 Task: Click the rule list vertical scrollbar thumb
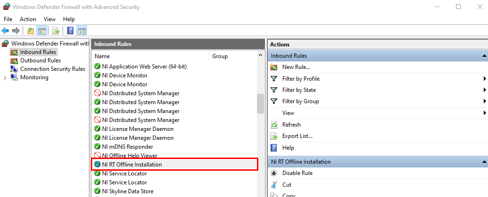pyautogui.click(x=261, y=104)
